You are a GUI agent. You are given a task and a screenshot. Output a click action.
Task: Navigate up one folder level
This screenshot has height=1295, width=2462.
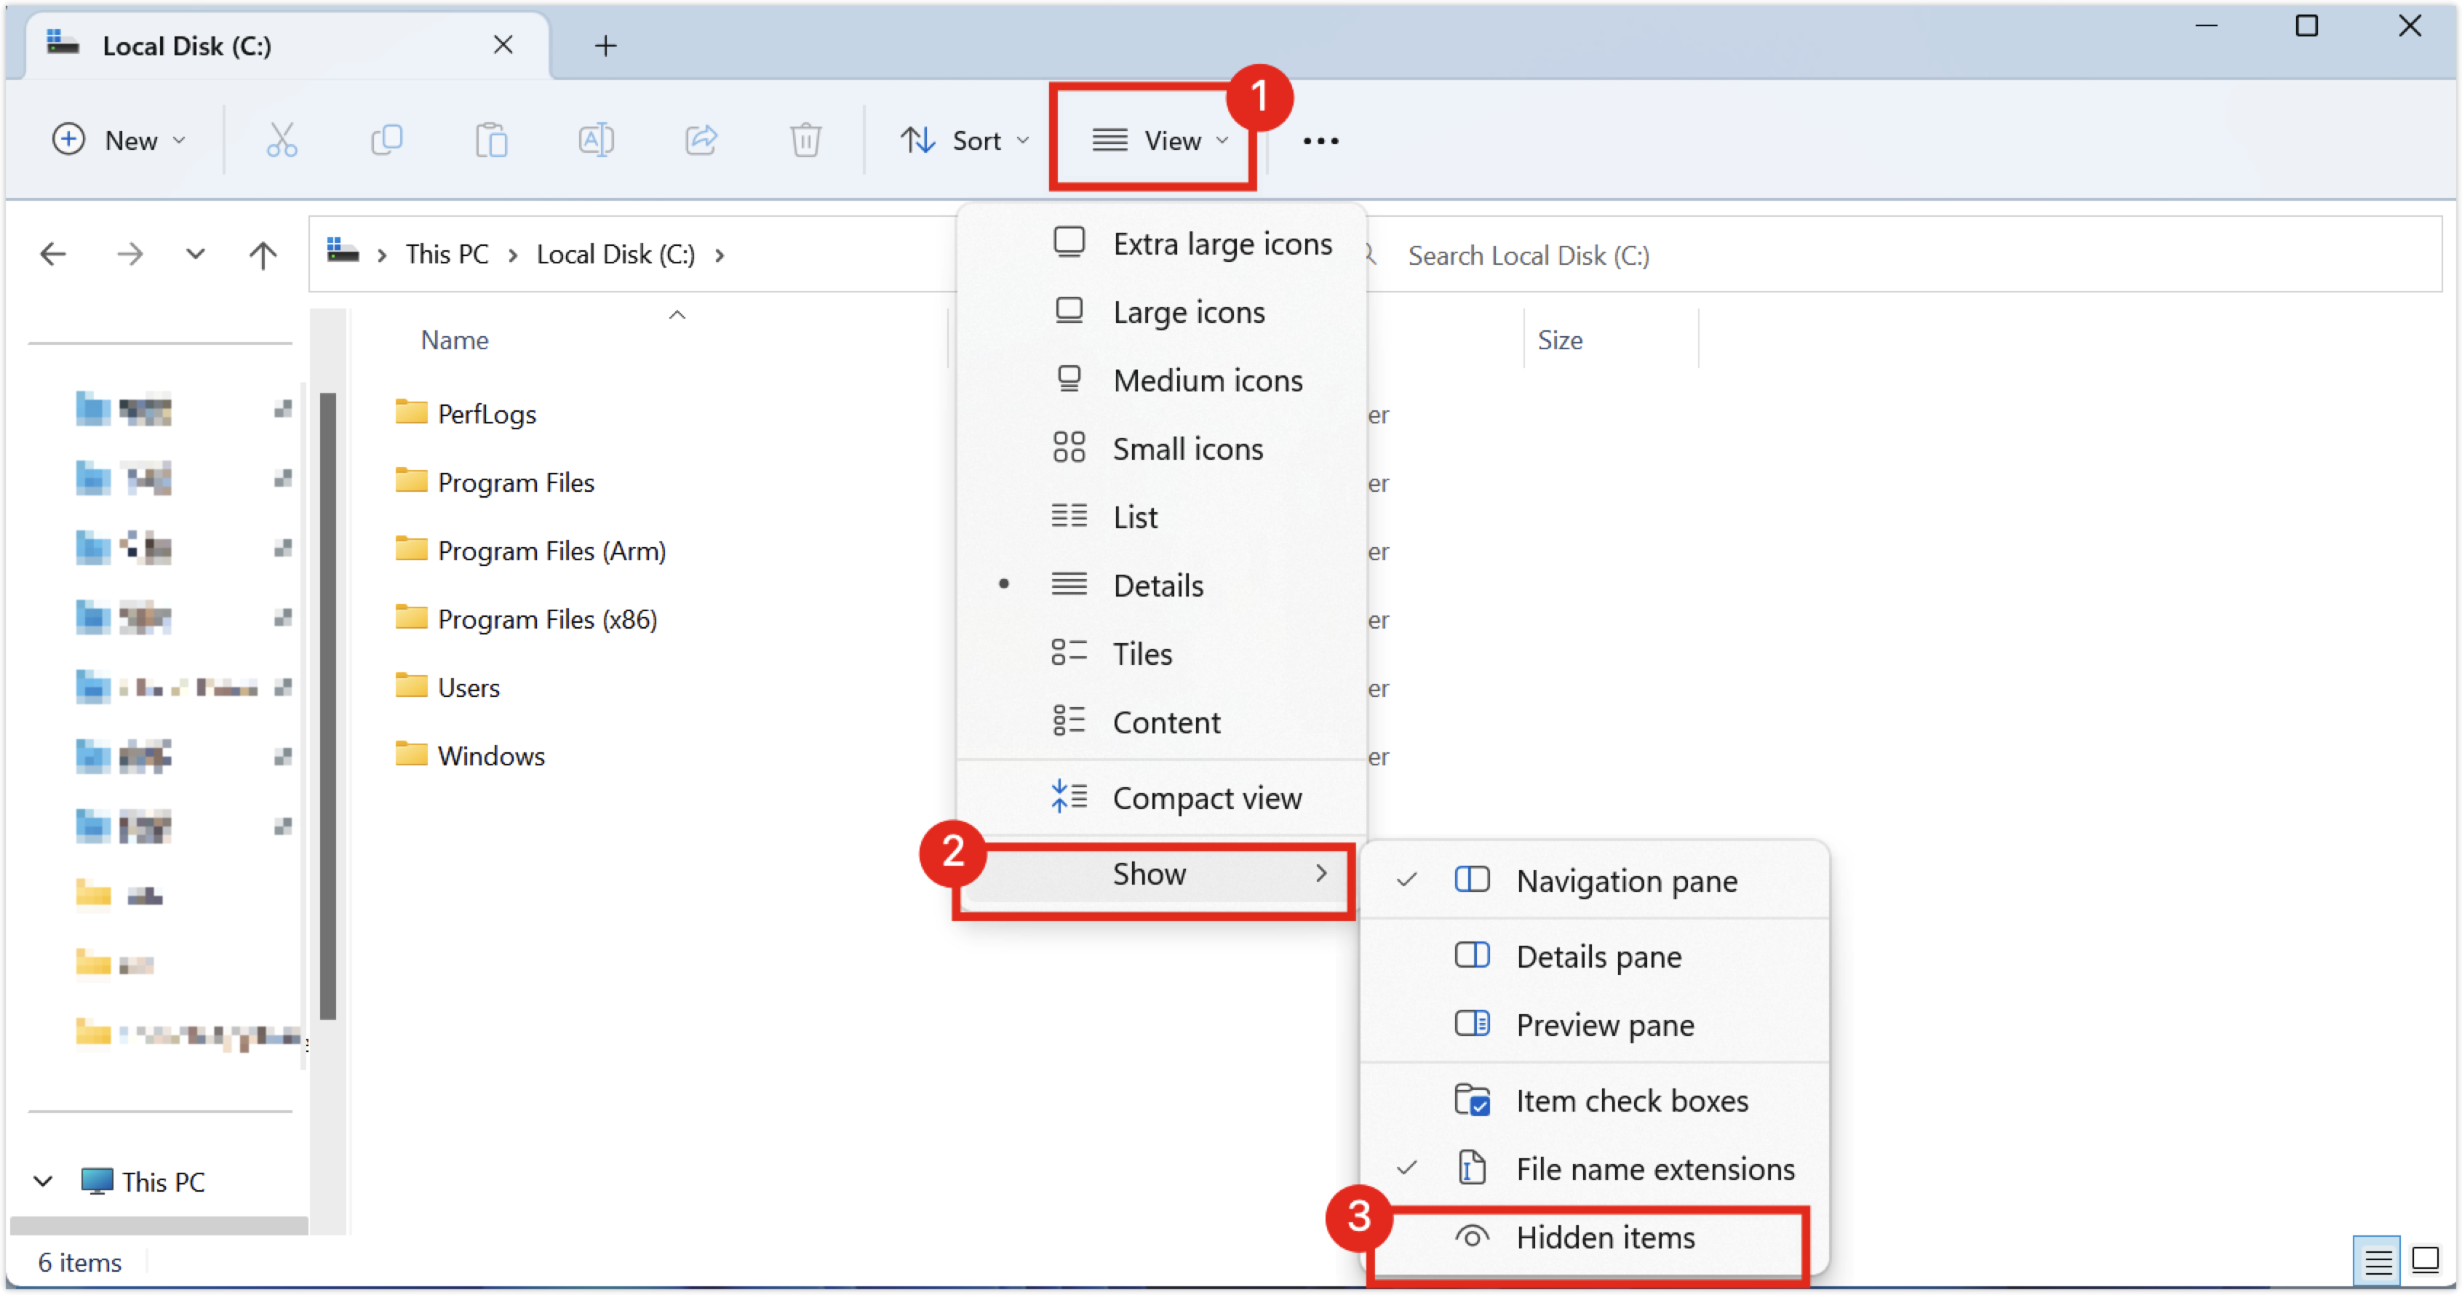pyautogui.click(x=263, y=253)
